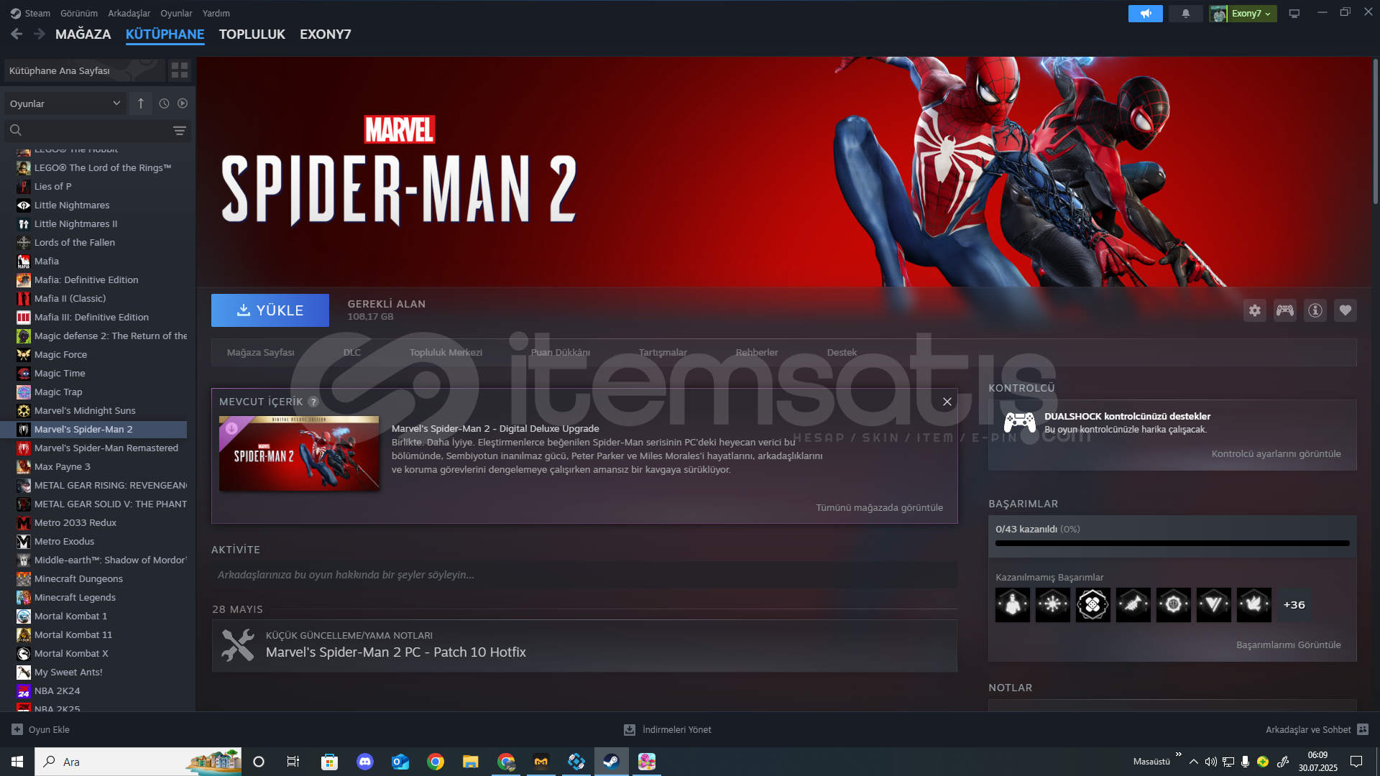Switch library to grid collections view
The height and width of the screenshot is (776, 1380).
(180, 70)
